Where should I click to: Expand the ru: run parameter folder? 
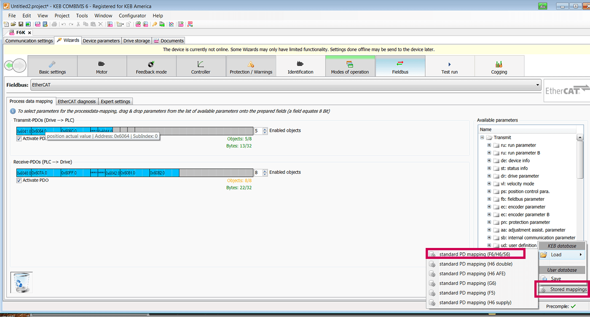point(489,145)
